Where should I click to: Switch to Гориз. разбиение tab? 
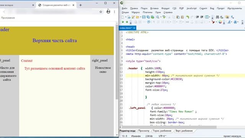[x=162, y=131]
